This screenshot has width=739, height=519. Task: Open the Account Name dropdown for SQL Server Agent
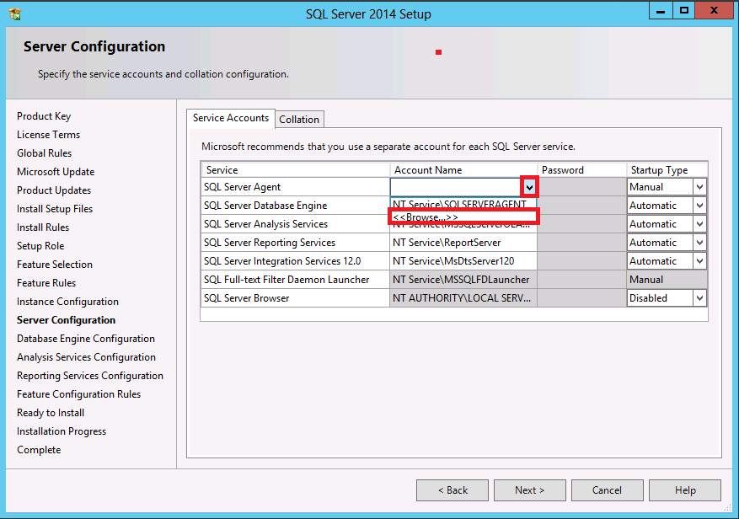[x=529, y=187]
